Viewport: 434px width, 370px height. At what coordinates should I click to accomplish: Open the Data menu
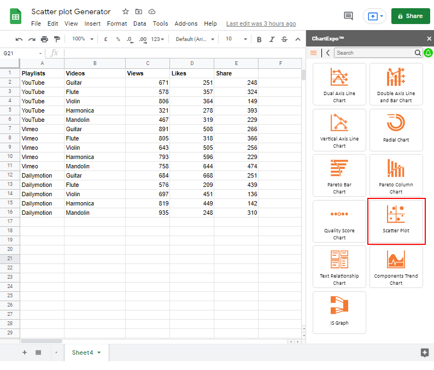click(x=139, y=24)
